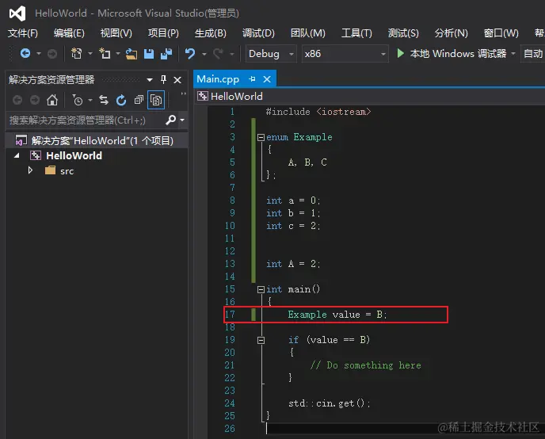Screen dimensions: 545x439
Task: Open the 团队(M) menu
Action: [308, 33]
